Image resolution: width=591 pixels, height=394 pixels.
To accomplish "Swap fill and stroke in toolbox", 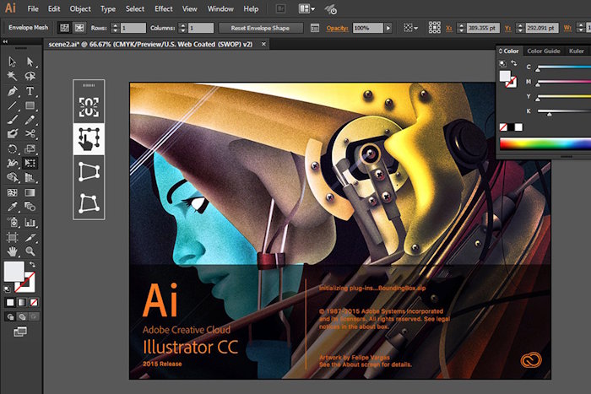I will [32, 264].
